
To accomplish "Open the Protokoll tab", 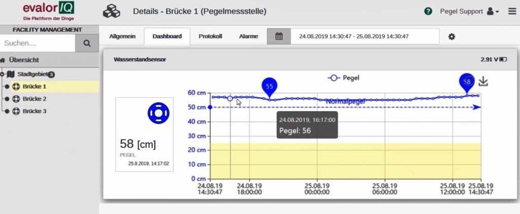I will coord(210,36).
